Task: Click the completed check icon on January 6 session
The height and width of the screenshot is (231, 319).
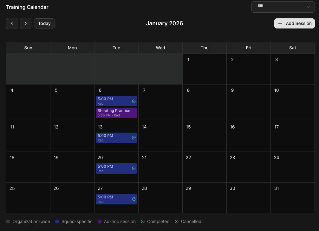Action: coord(134,101)
